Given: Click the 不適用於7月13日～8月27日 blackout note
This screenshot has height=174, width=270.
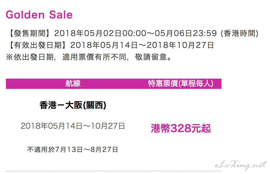Looking at the screenshot, I should [x=72, y=149].
